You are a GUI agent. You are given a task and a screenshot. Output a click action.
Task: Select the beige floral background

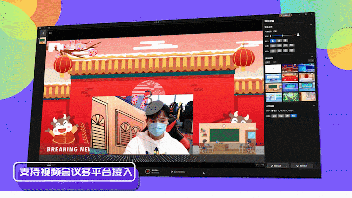pyautogui.click(x=308, y=96)
